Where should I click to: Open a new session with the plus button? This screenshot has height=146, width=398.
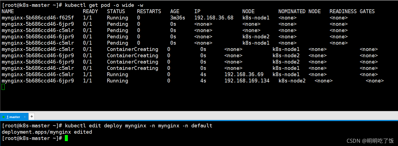31,116
